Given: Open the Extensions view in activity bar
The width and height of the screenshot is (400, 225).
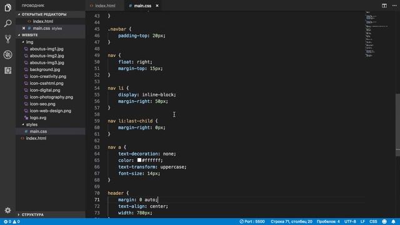Looking at the screenshot, I should 7,70.
